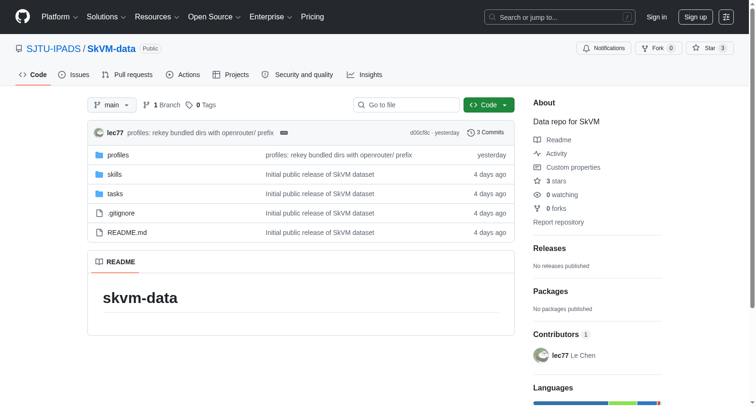The image size is (756, 407).
Task: Open the skills folder
Action: (115, 174)
